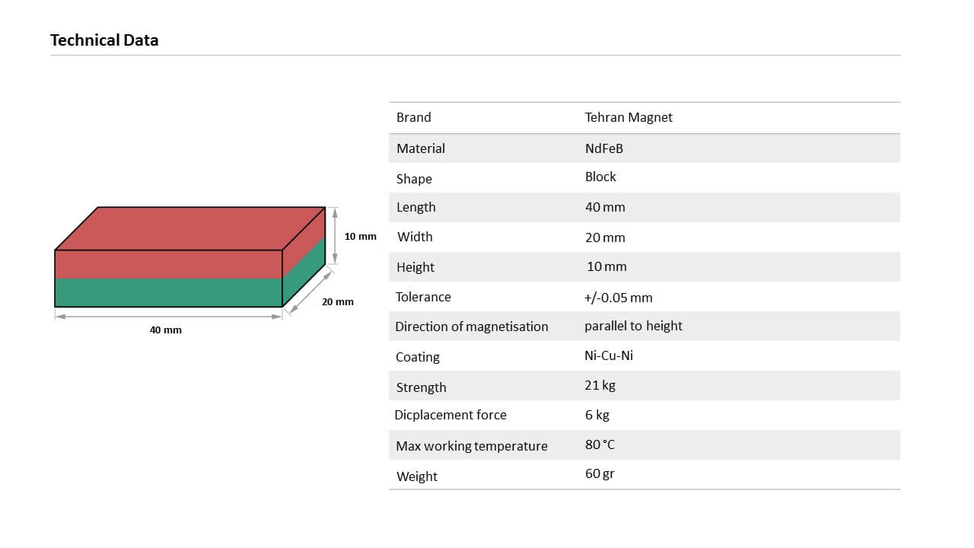The image size is (974, 548).
Task: Click the 40 mm dimension label under magnet
Action: pyautogui.click(x=165, y=330)
